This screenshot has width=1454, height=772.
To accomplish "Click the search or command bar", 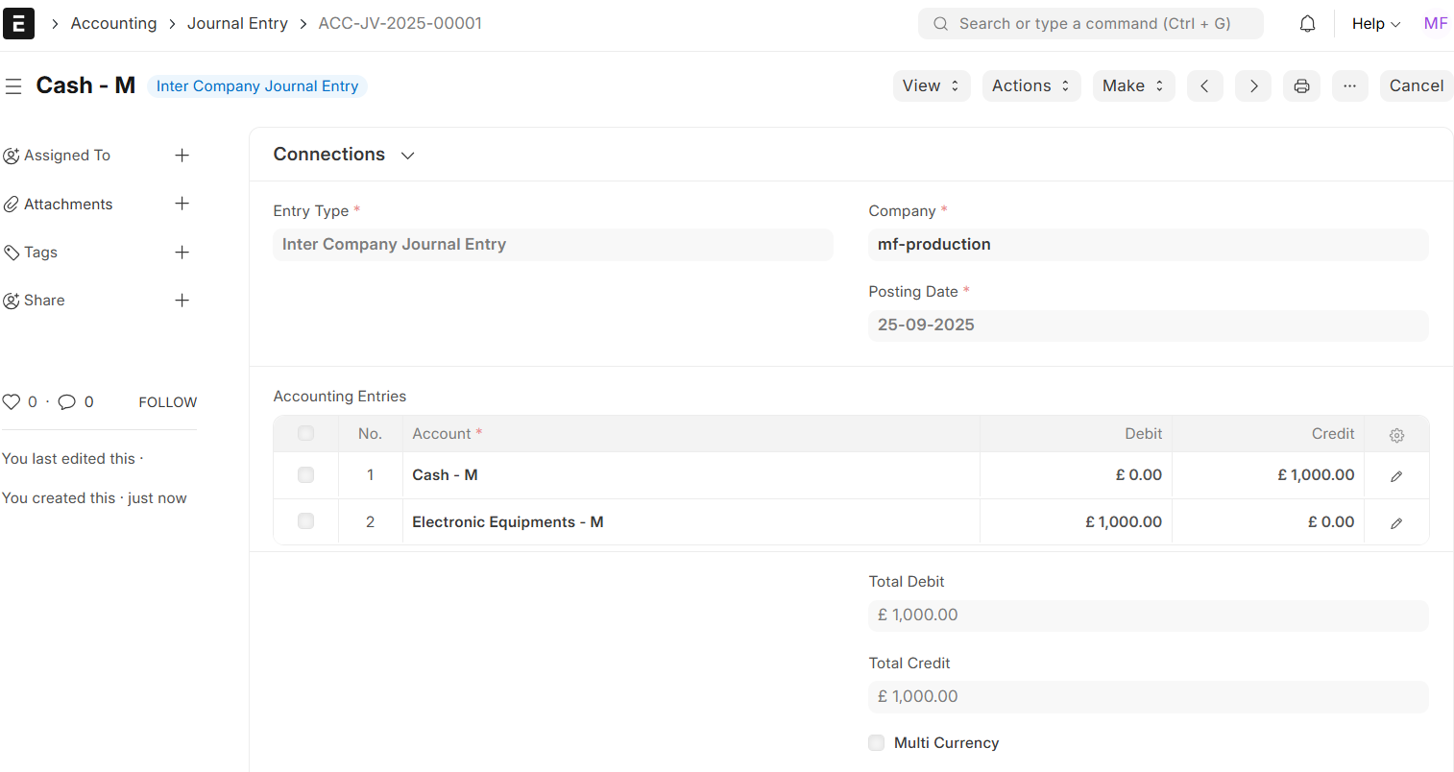I will point(1090,24).
